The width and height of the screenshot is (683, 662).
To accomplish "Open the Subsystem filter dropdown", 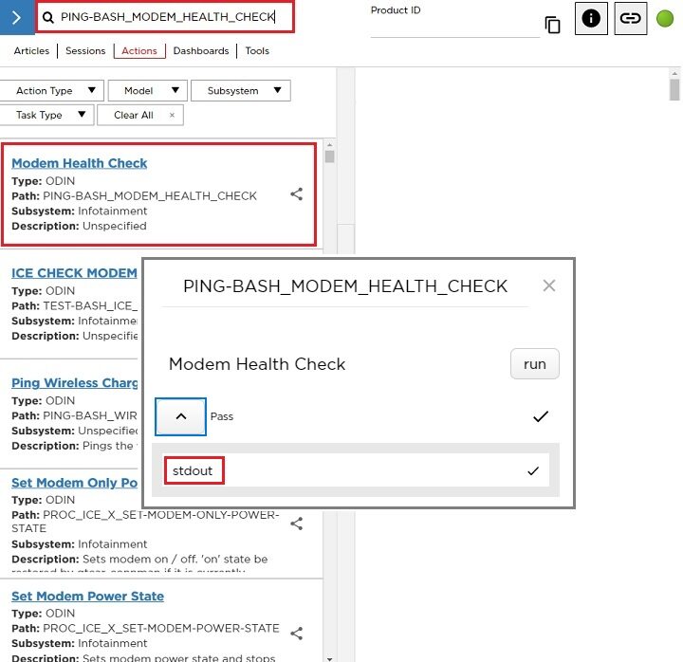I will (241, 90).
